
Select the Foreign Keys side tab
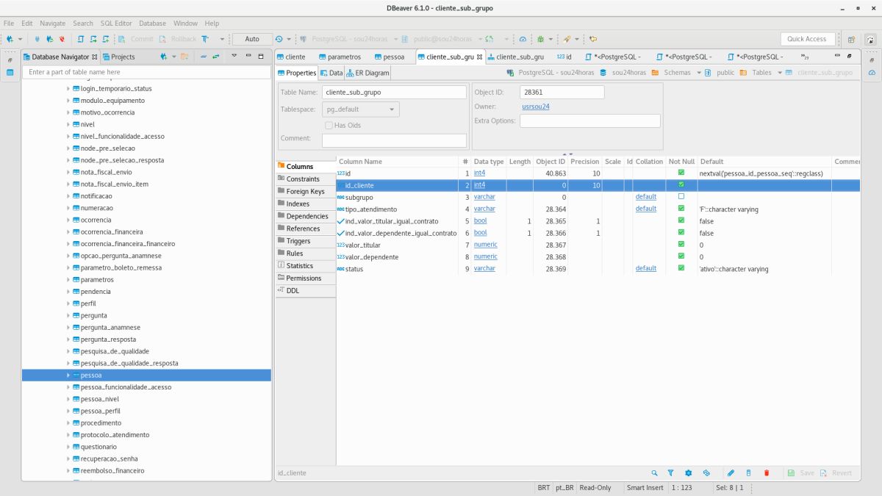pyautogui.click(x=306, y=191)
